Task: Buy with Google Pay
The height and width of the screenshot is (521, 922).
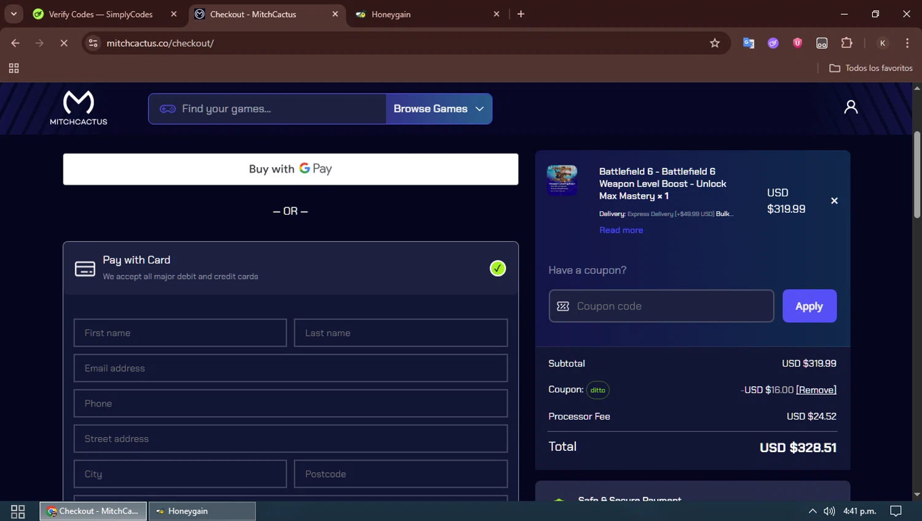Action: [291, 169]
